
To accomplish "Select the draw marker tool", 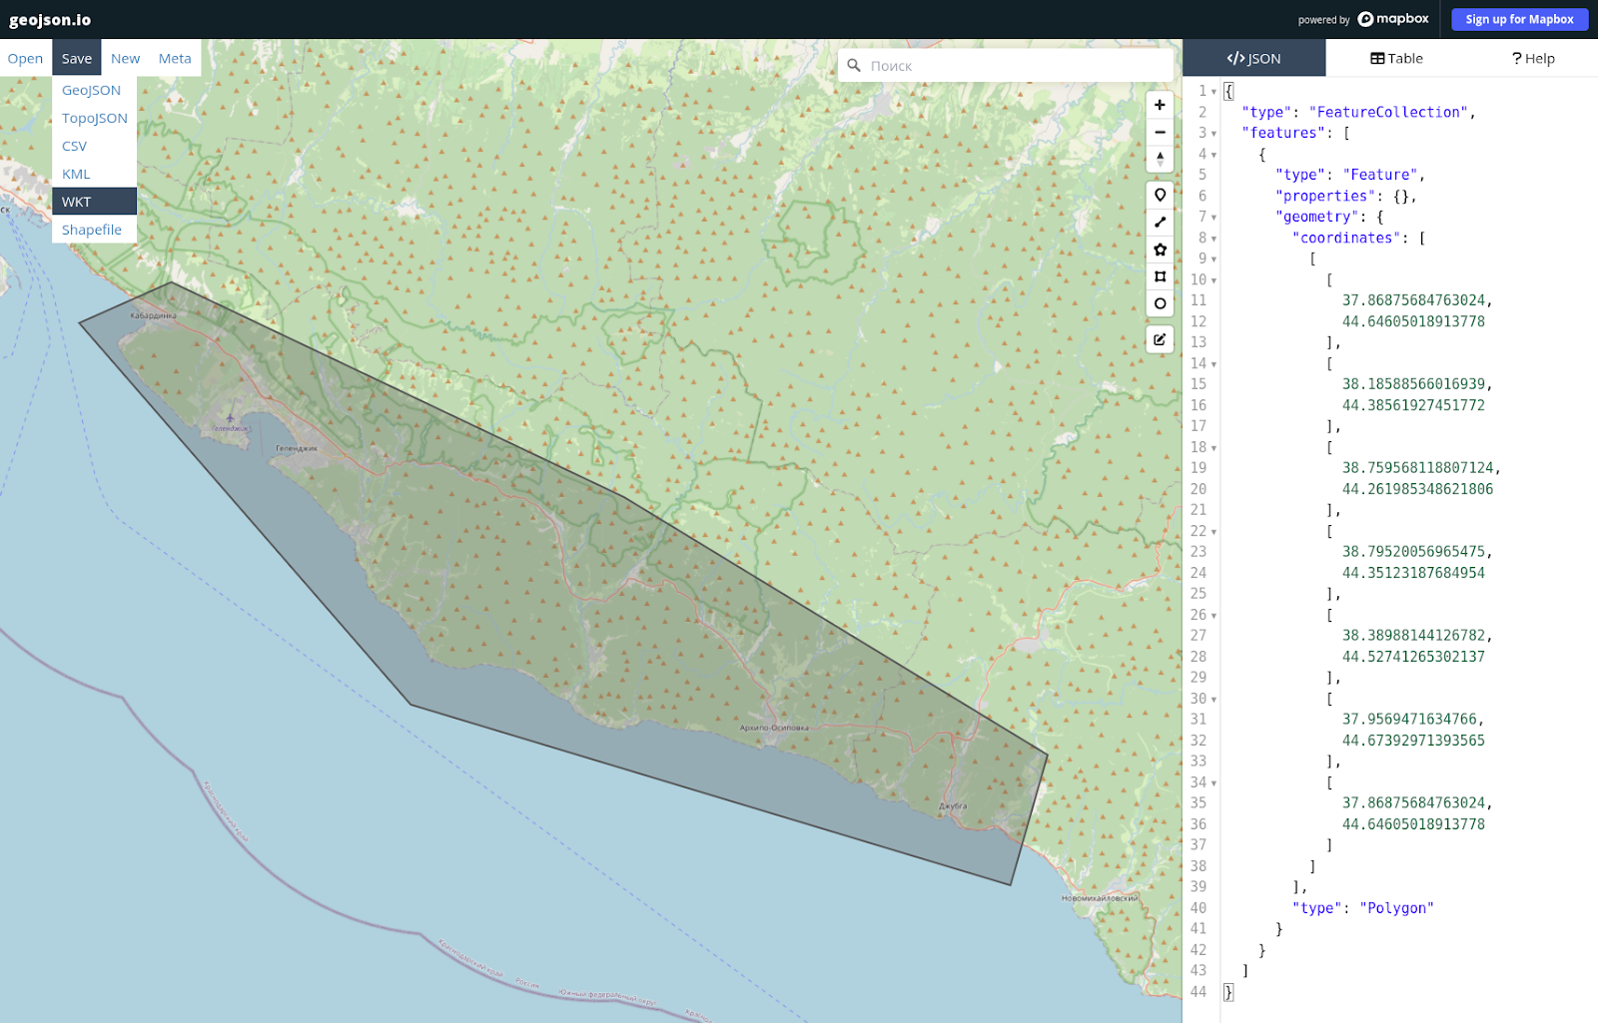I will [1160, 195].
